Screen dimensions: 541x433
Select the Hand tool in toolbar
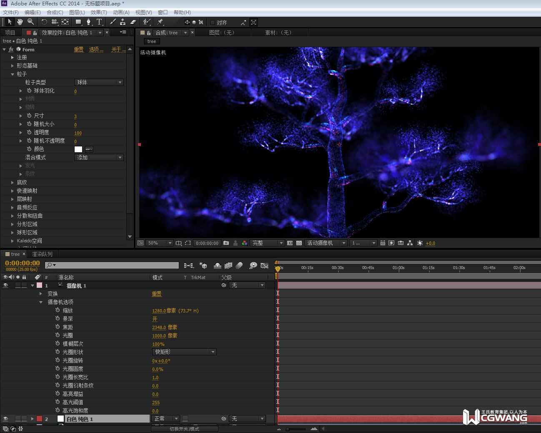click(x=20, y=22)
